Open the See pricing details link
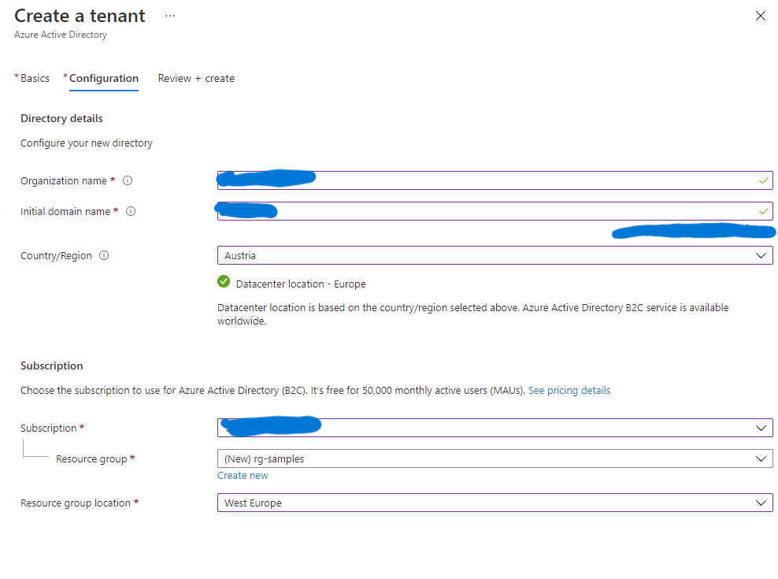778x579 pixels. [569, 390]
